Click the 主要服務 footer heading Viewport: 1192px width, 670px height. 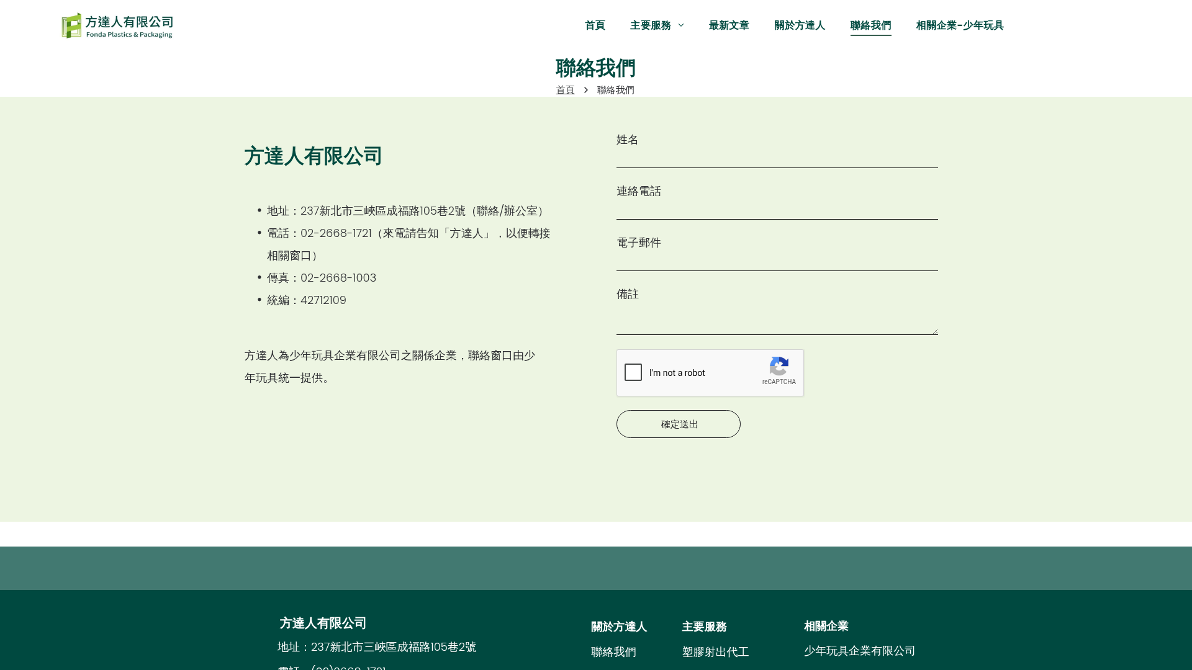pos(705,627)
